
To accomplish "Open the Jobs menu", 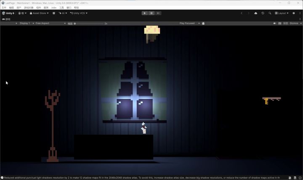I will tap(54, 8).
